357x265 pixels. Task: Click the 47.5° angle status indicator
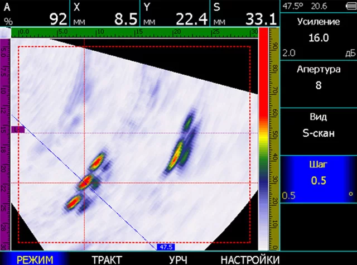[291, 6]
